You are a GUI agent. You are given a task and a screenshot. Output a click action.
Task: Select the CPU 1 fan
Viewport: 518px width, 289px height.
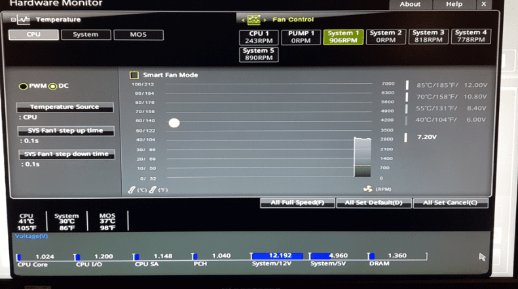click(x=259, y=37)
